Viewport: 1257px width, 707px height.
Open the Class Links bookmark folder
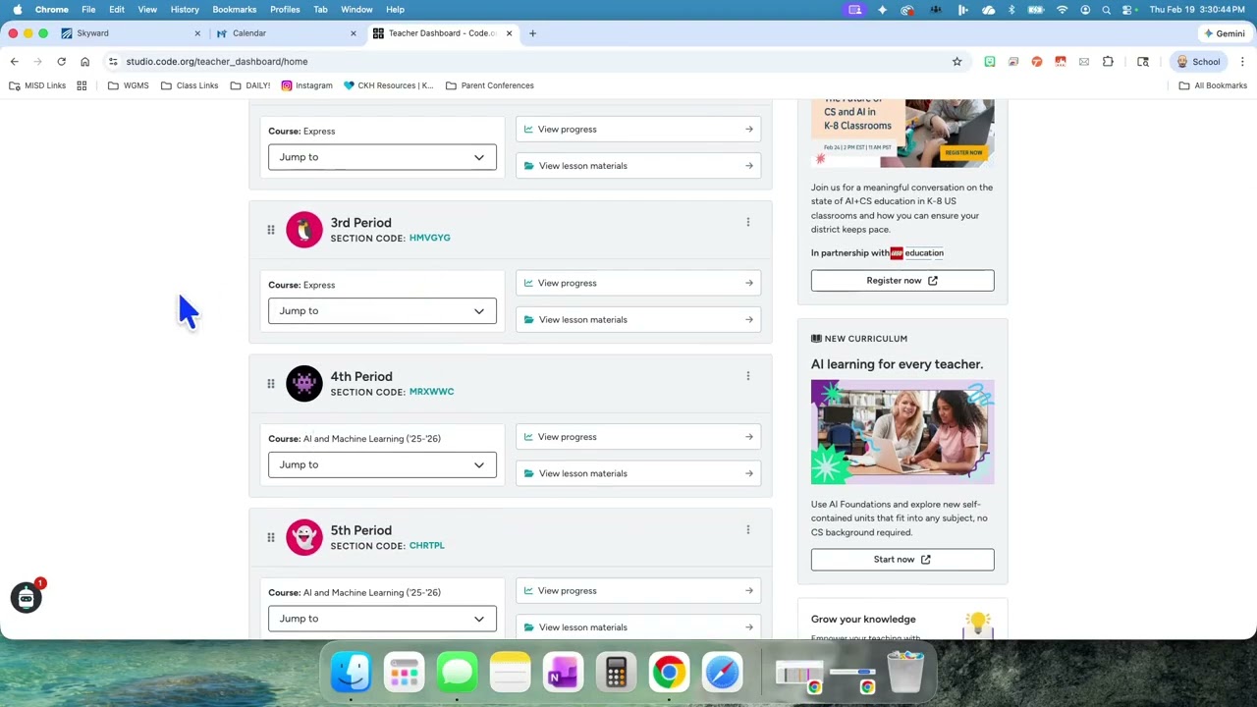tap(190, 85)
